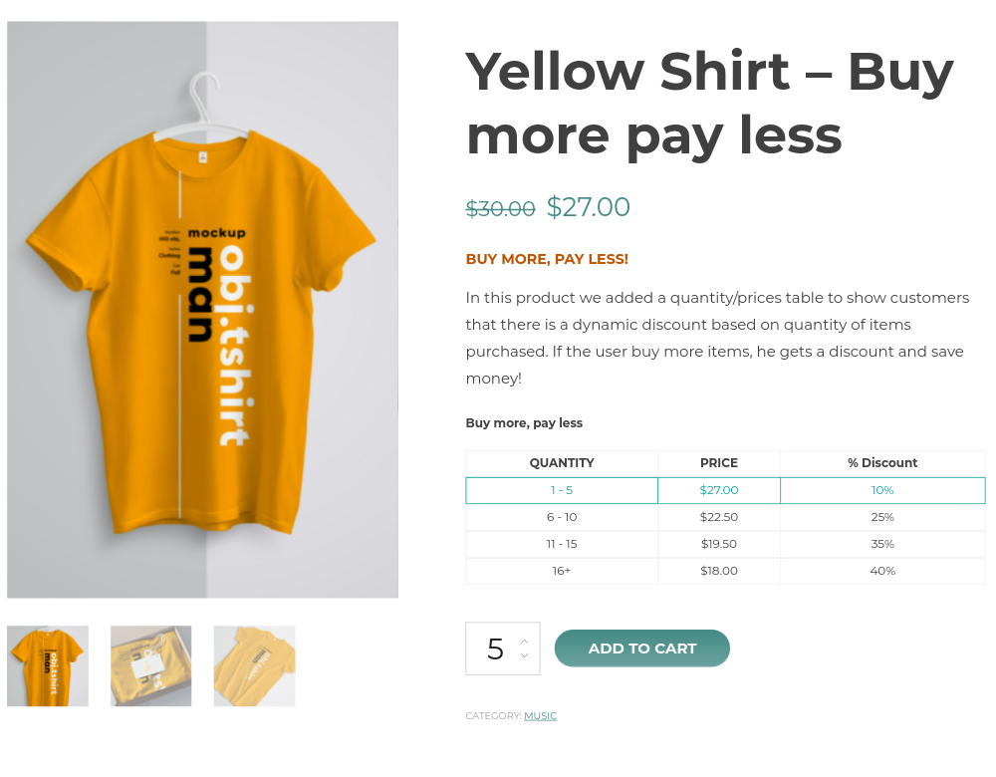Select the 11 - 15 quantity tier
Viewport: 996px width, 777px height.
562,544
